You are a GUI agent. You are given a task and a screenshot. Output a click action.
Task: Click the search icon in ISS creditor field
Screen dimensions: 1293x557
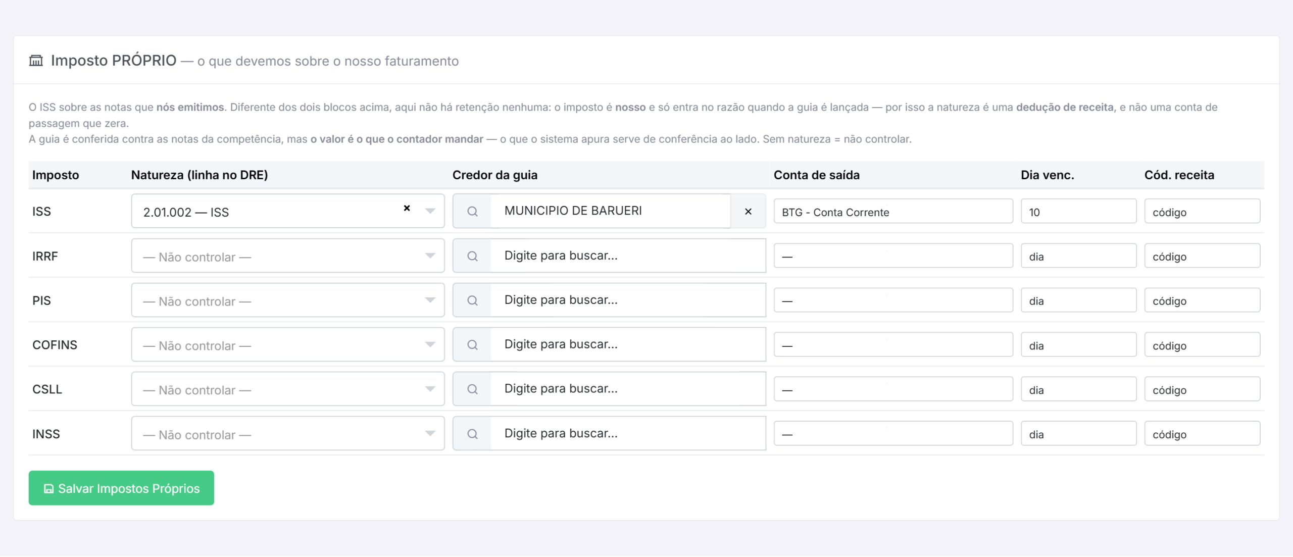tap(472, 211)
